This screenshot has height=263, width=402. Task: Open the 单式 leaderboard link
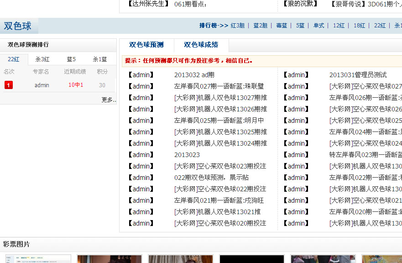pos(318,26)
